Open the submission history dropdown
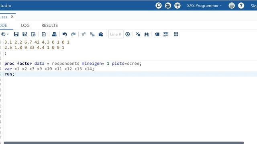 click(x=5, y=34)
